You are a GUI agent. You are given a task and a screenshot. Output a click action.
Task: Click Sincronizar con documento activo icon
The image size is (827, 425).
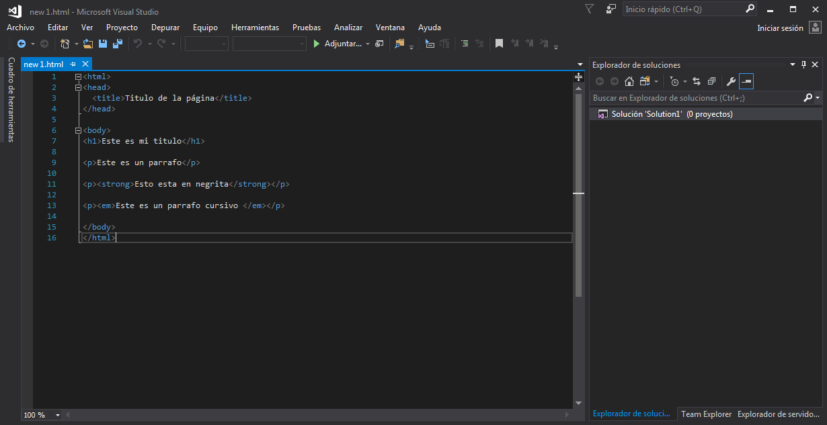pyautogui.click(x=697, y=81)
